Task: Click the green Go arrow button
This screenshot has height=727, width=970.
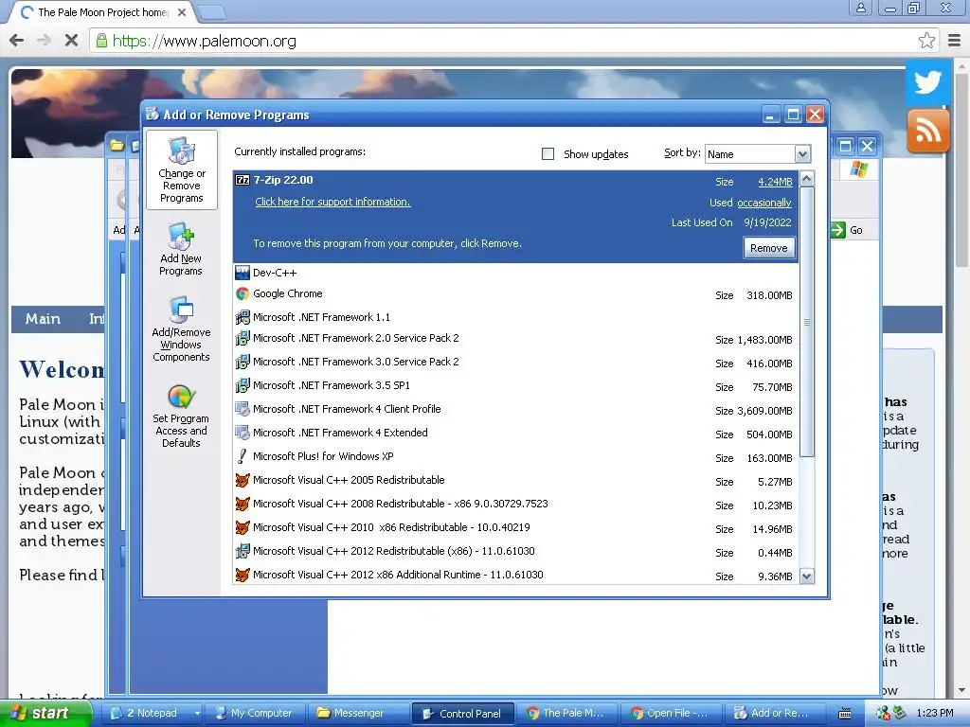Action: click(837, 230)
